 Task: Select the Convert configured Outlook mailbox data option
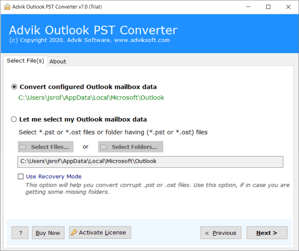click(13, 87)
